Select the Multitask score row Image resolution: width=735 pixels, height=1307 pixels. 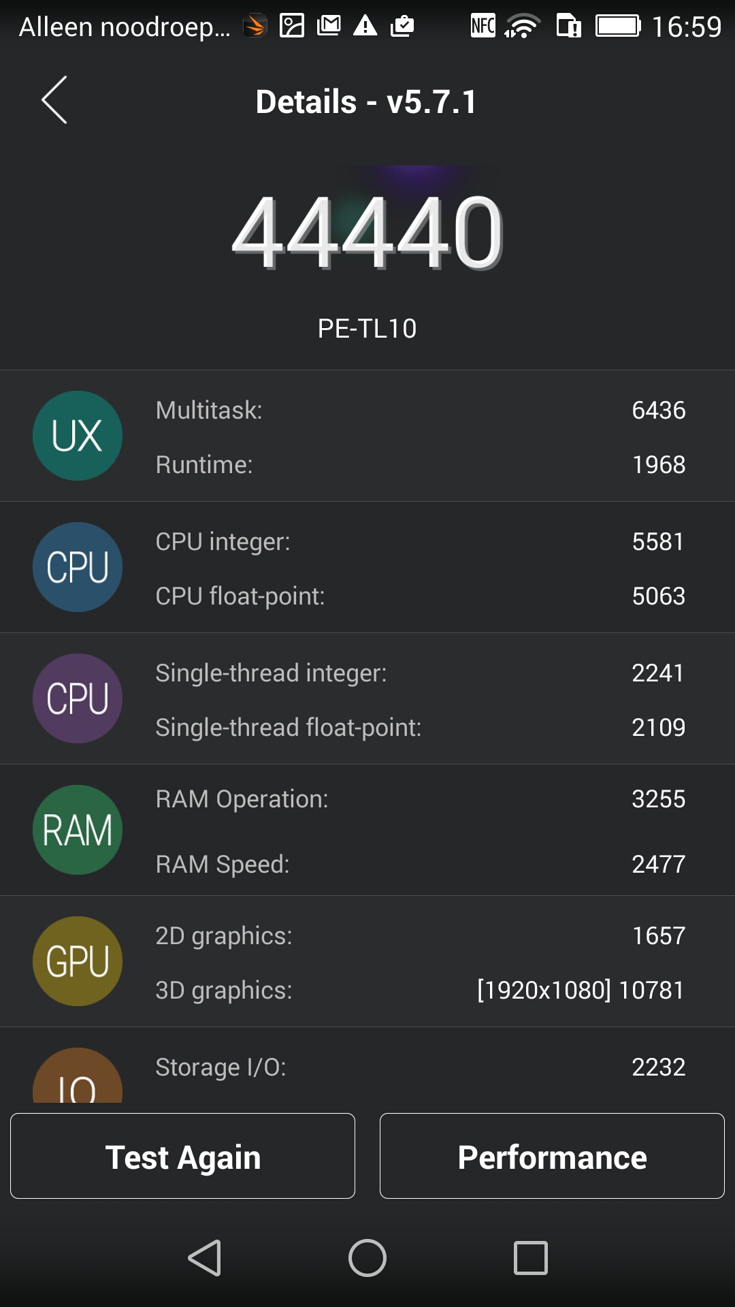pyautogui.click(x=421, y=410)
